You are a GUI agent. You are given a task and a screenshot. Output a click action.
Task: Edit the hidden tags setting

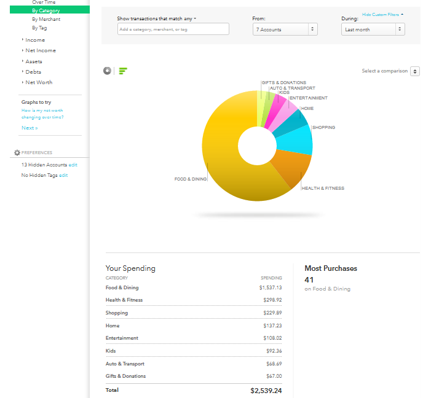coord(63,175)
